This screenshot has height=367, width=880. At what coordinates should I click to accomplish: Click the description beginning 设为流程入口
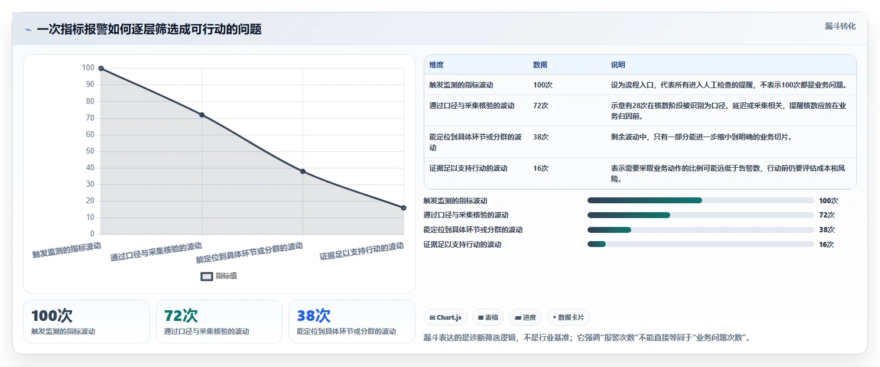tap(730, 85)
